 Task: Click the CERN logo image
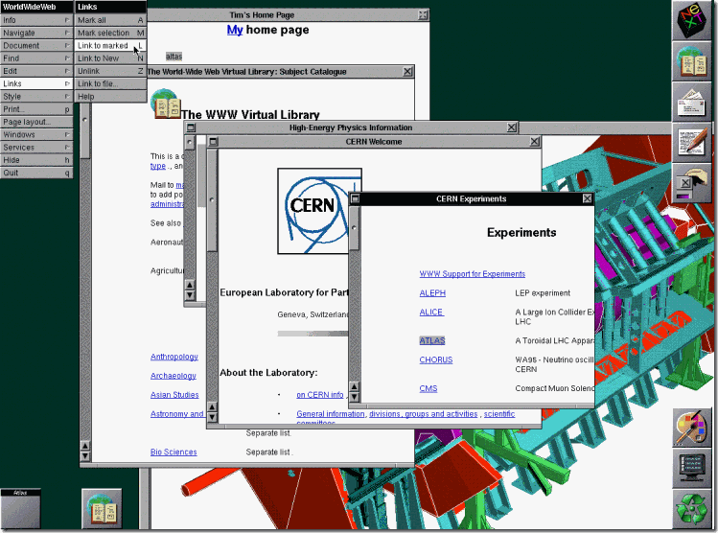pos(319,211)
